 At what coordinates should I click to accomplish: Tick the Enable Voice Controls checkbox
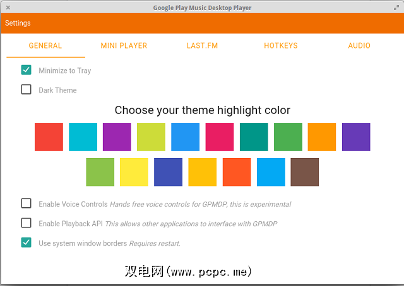[27, 203]
